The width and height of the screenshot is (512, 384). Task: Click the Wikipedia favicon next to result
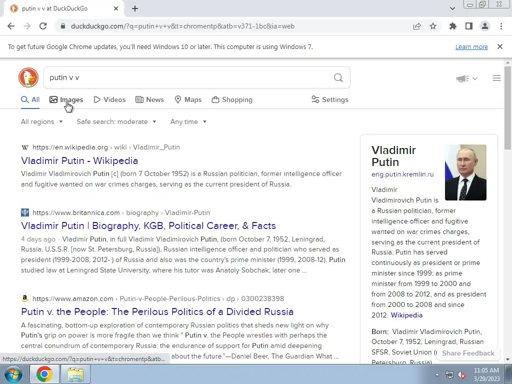[x=25, y=147]
